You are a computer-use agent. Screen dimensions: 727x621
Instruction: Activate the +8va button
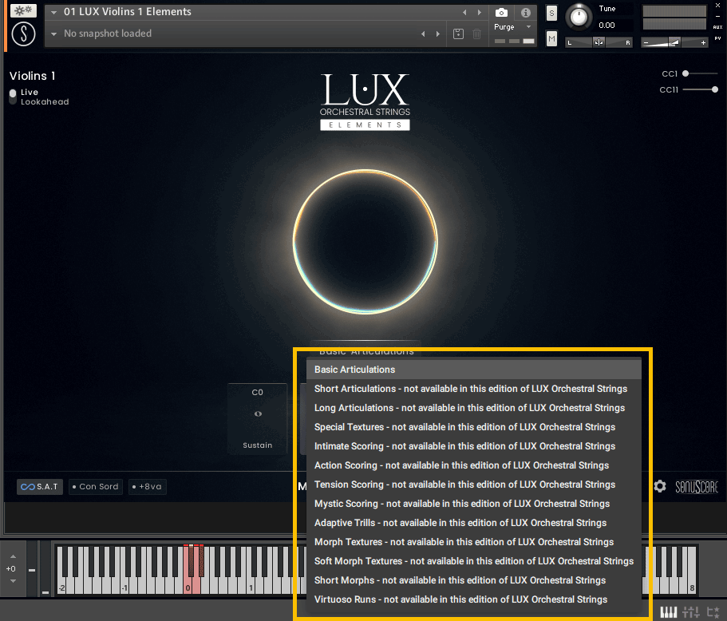tap(147, 487)
